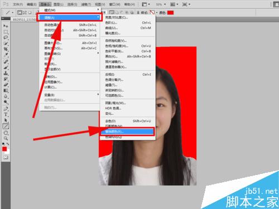Swap foreground and background colors
This screenshot has height=209, width=279.
[x=8, y=144]
